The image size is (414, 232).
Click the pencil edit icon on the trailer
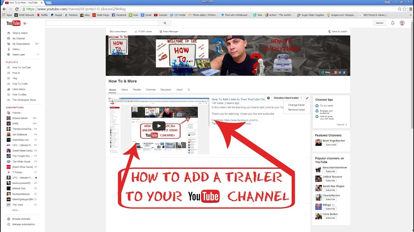pyautogui.click(x=307, y=98)
